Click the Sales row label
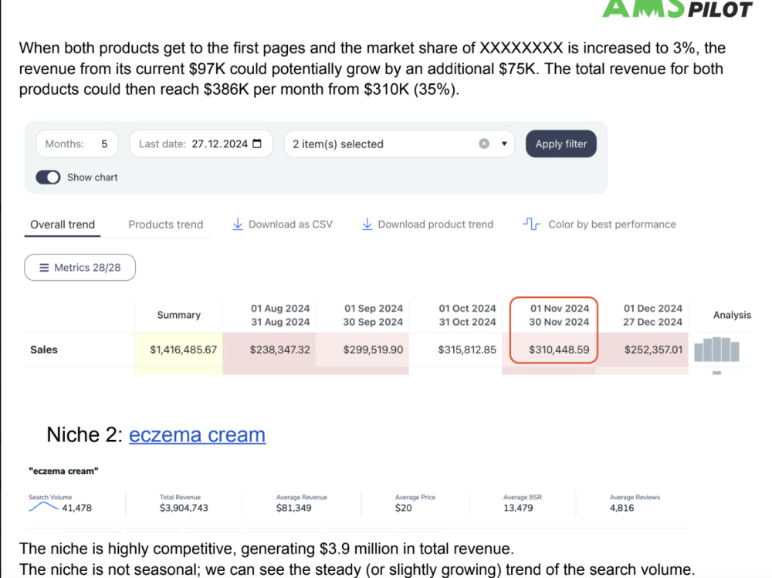The image size is (772, 578). [x=44, y=350]
